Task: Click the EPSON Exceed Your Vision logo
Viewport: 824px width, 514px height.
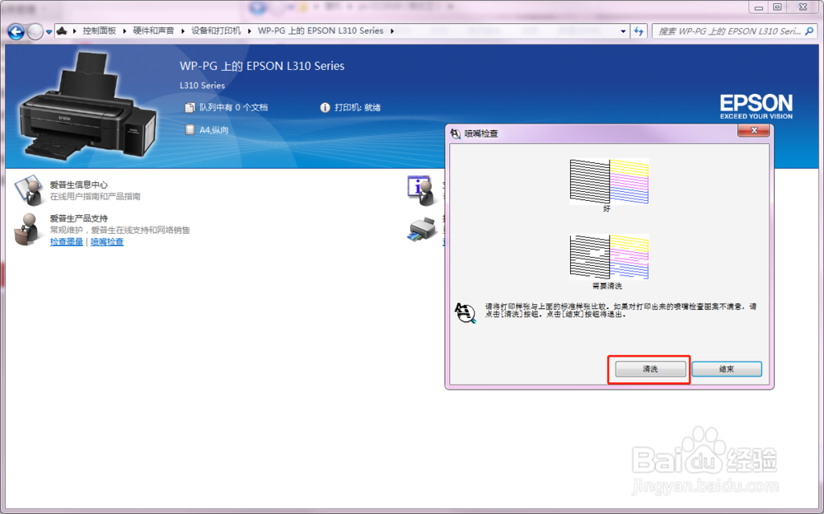Action: (x=756, y=107)
